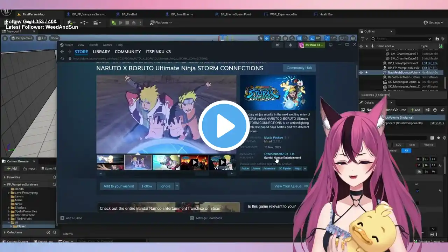Toggle world/local coordinate globe icon
This screenshot has height=252, width=448.
tap(285, 38)
